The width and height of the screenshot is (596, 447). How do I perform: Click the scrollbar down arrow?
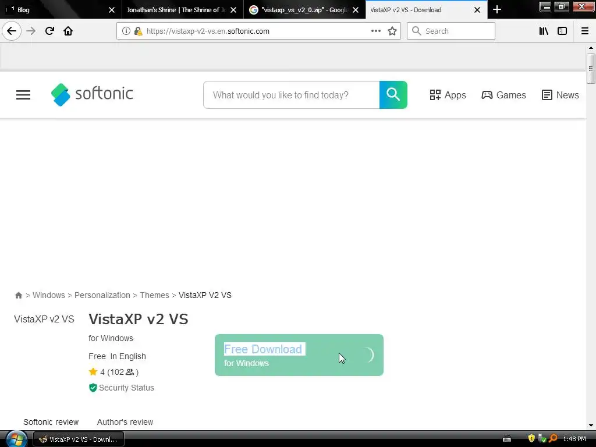(591, 425)
